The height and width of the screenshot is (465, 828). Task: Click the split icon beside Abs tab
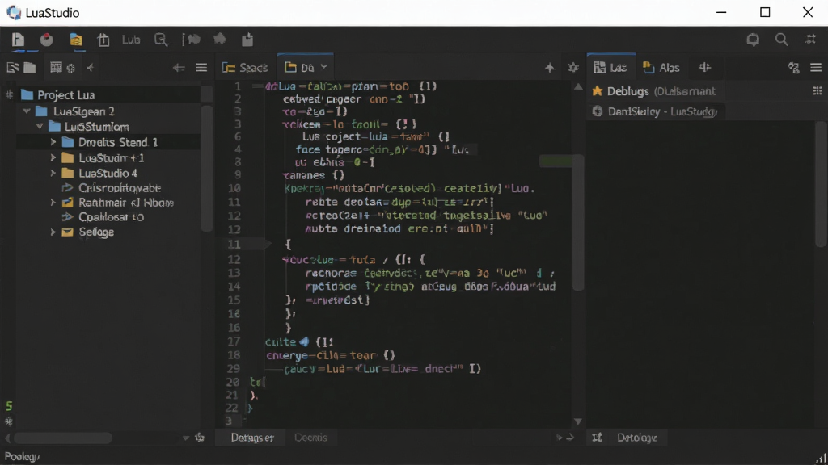coord(705,68)
